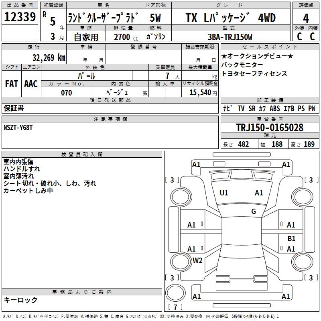Screen dimensions: 321x321
Task: Click the overall grade score 4
Action: [x=306, y=18]
